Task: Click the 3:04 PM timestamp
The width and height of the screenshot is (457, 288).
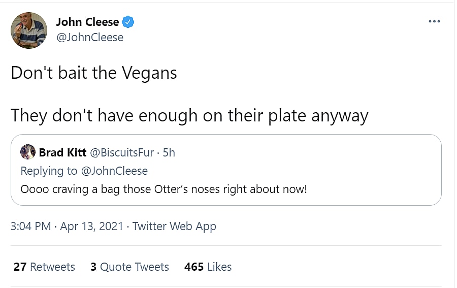Action: pyautogui.click(x=30, y=227)
